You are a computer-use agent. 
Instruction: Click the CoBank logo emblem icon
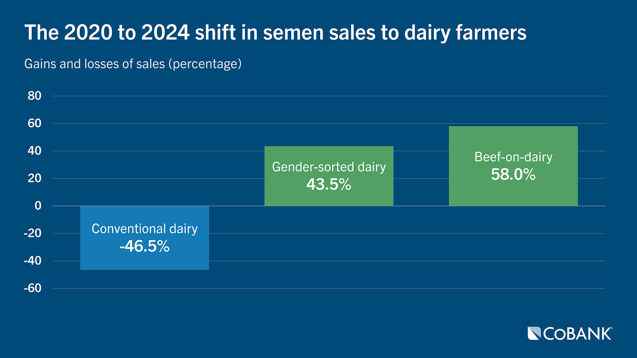pyautogui.click(x=534, y=333)
